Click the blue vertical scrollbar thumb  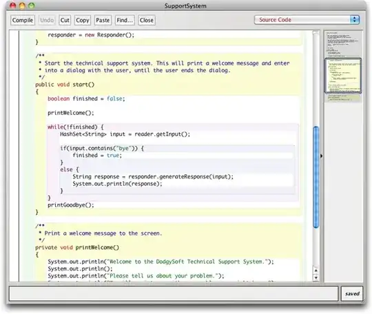[x=316, y=177]
